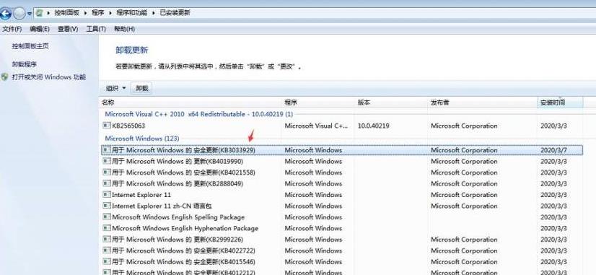Select Microsoft Windows English Hyphenation Package
596x275 pixels.
[185, 229]
